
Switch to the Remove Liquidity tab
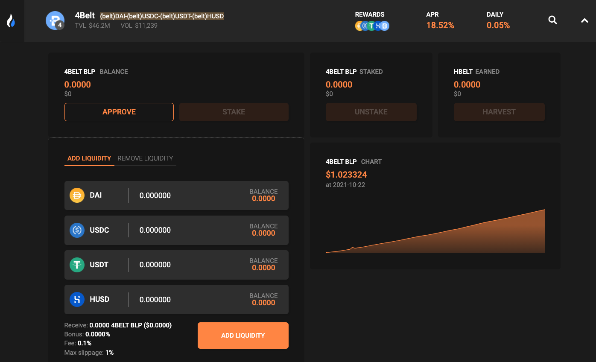[145, 158]
